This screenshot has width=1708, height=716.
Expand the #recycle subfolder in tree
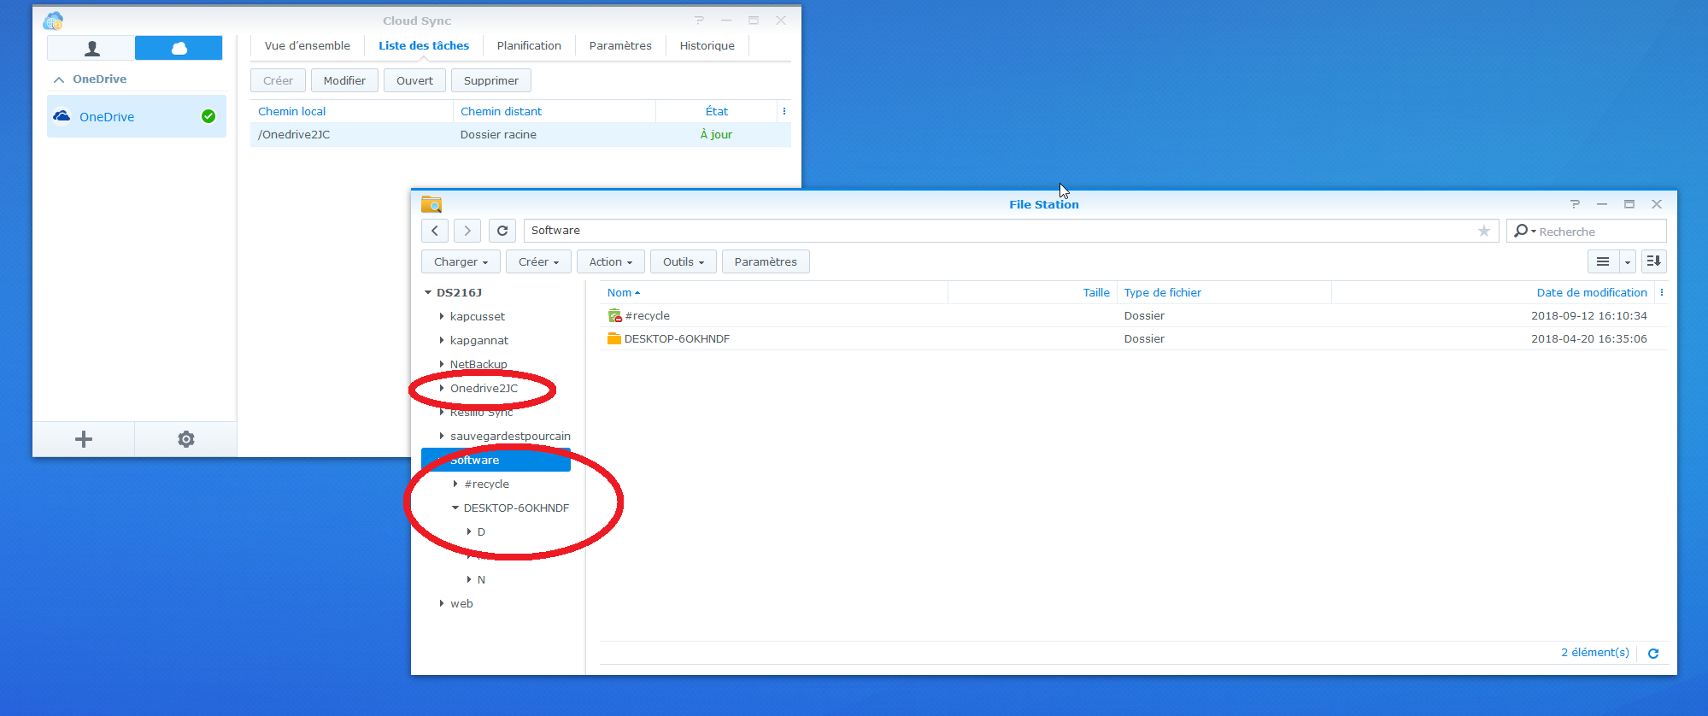pos(455,484)
